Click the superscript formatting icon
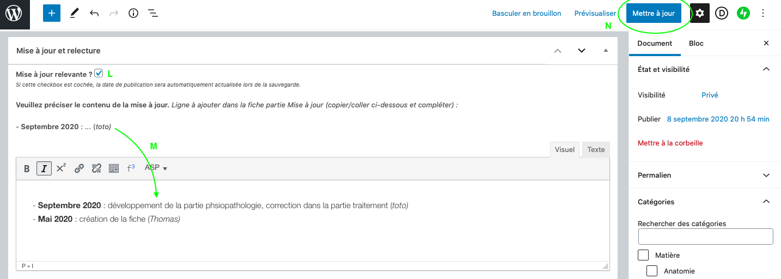The image size is (781, 279). [61, 168]
